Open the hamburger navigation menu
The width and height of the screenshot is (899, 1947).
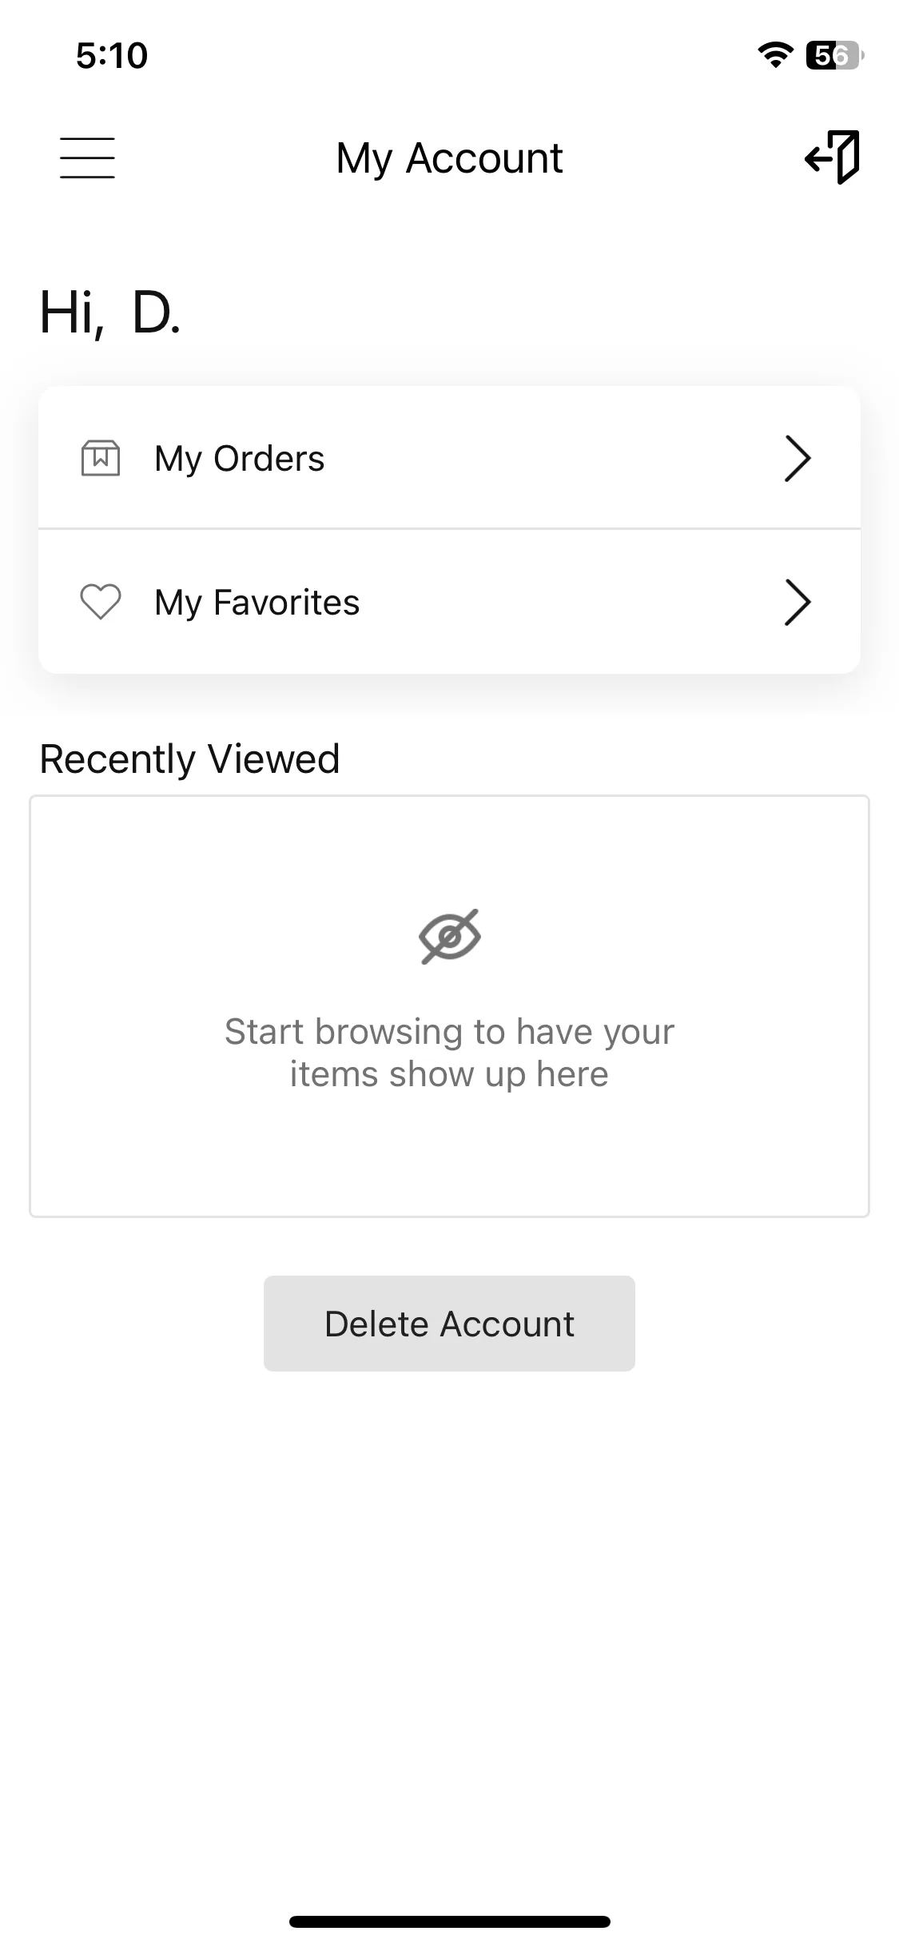click(87, 157)
